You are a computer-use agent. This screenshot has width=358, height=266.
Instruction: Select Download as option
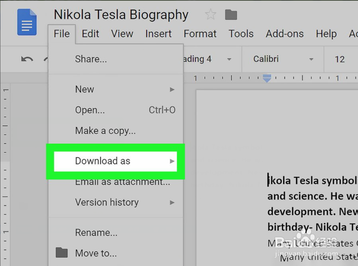pos(116,161)
